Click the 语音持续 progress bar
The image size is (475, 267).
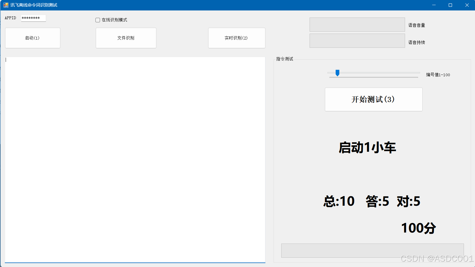tap(357, 41)
